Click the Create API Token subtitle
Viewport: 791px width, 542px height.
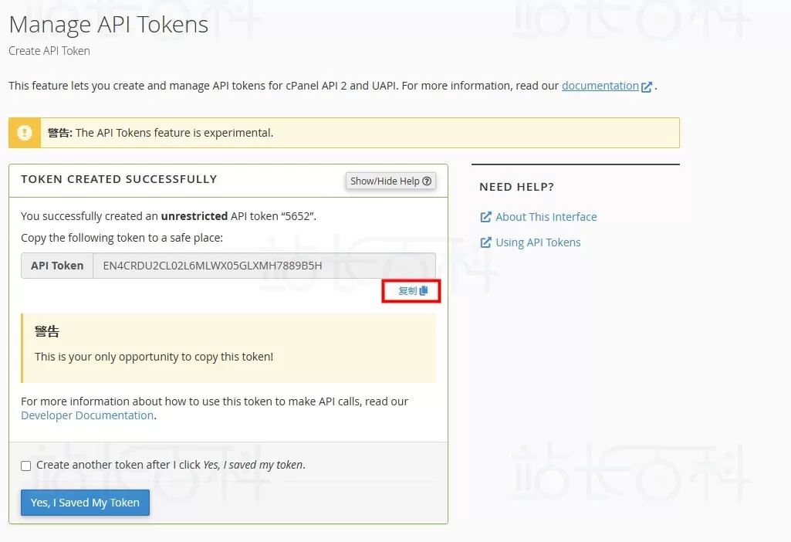point(49,51)
